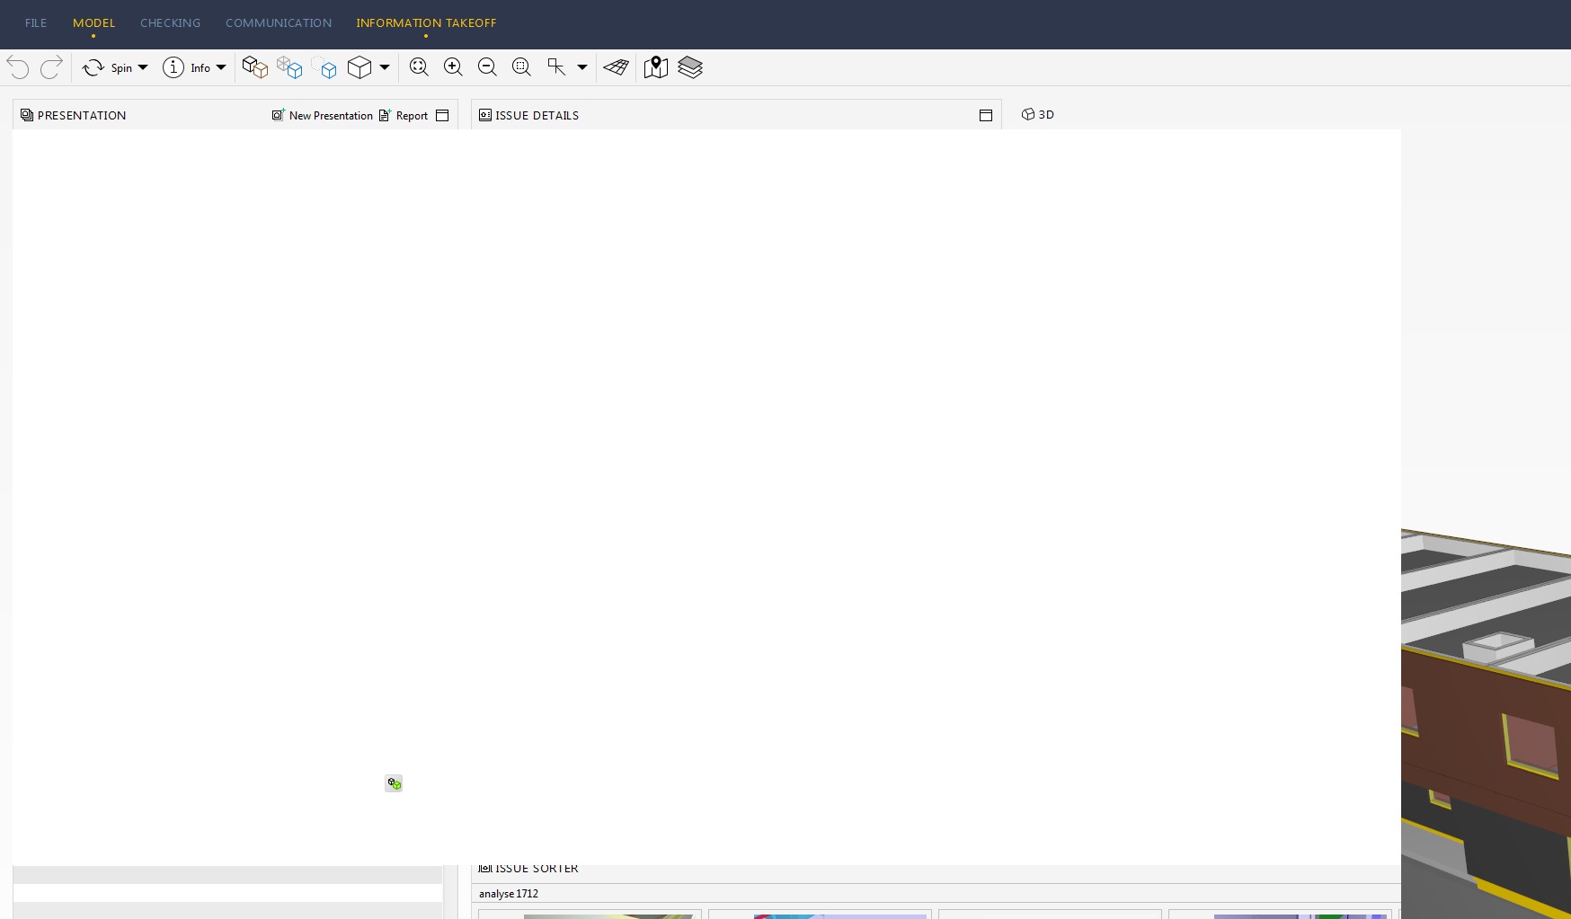This screenshot has height=919, width=1571.
Task: Click the map marker icon
Action: (x=656, y=67)
